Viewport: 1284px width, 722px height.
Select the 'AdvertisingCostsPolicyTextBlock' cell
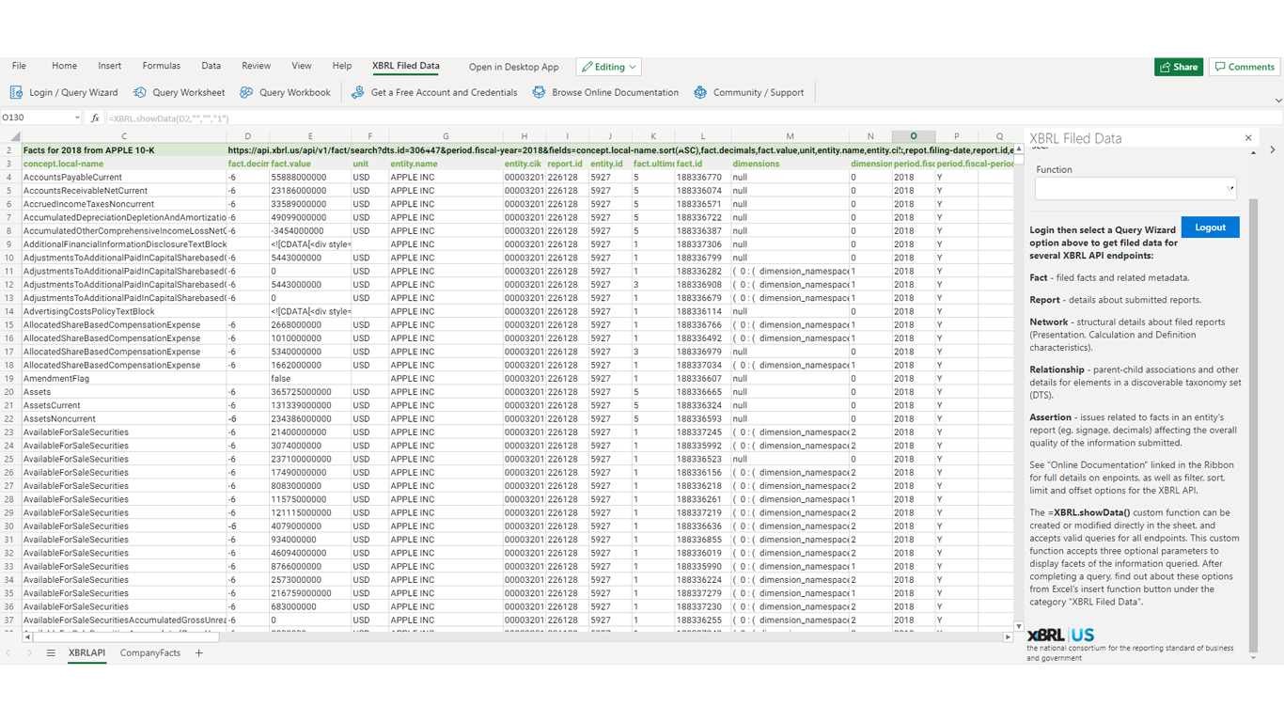point(123,311)
